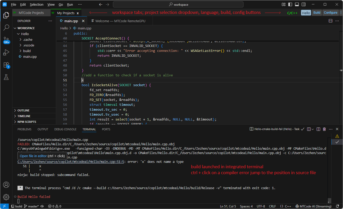Click the main.cpp:51:5 error link in terminal
This screenshot has height=209, width=343.
pos(71,162)
